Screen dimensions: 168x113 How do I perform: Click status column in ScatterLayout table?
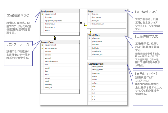tap(95, 76)
